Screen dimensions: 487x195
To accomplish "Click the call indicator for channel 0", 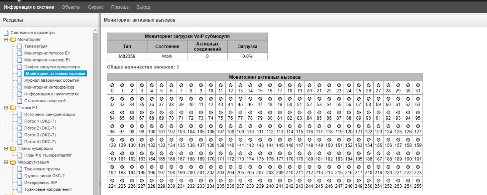I will 112,85.
